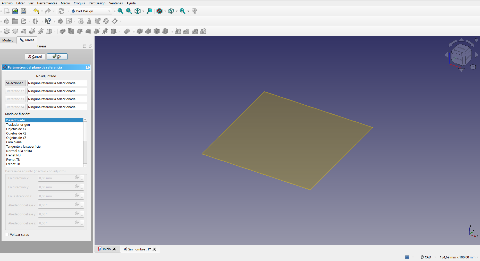Click the Seleccionar... reference button
This screenshot has width=480, height=261.
(15, 83)
